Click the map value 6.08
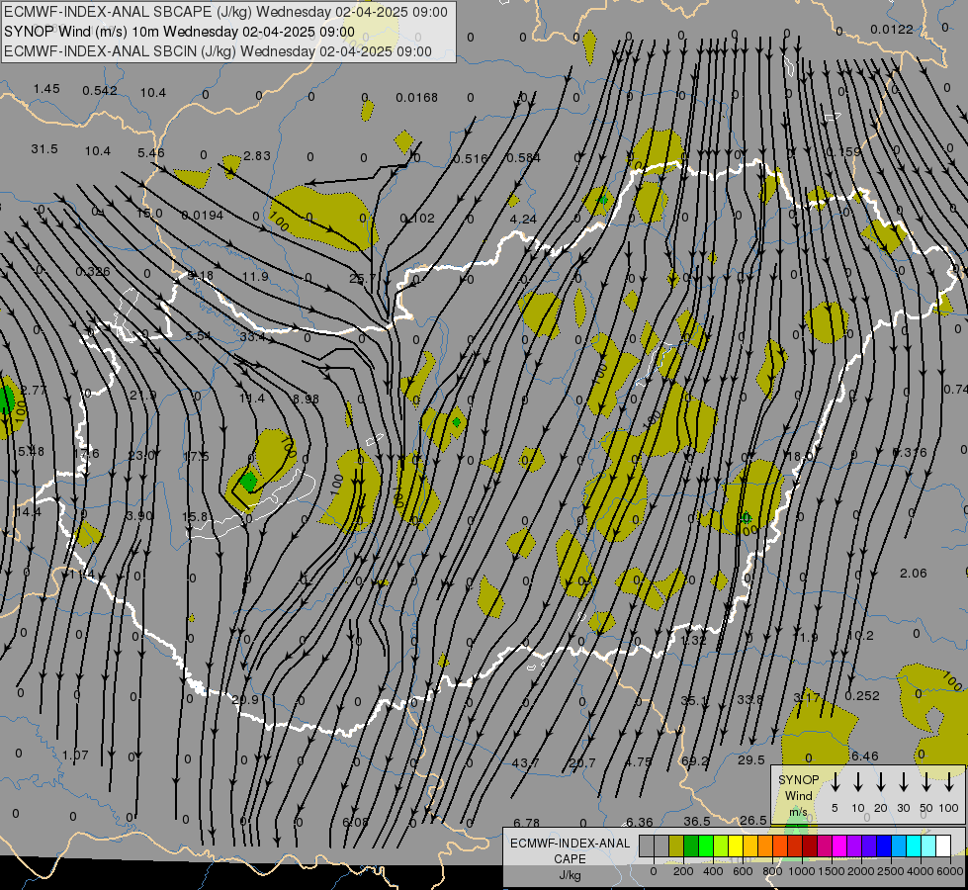The image size is (968, 890). (355, 823)
